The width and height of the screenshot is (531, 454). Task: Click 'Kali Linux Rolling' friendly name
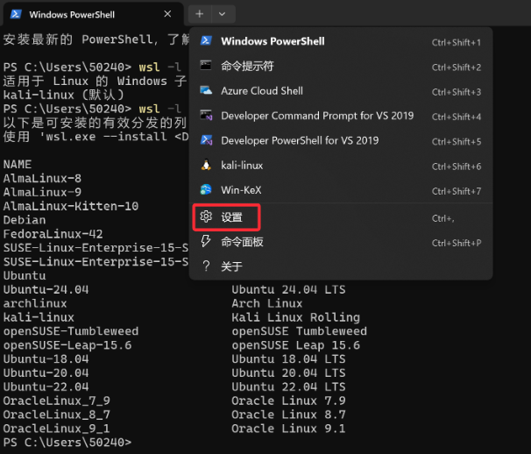[x=295, y=317]
